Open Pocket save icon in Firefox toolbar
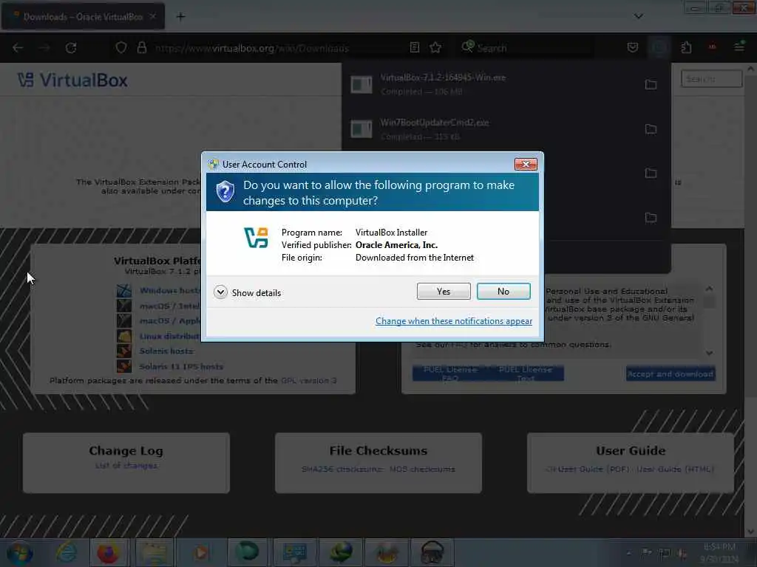This screenshot has height=567, width=757. coord(633,47)
